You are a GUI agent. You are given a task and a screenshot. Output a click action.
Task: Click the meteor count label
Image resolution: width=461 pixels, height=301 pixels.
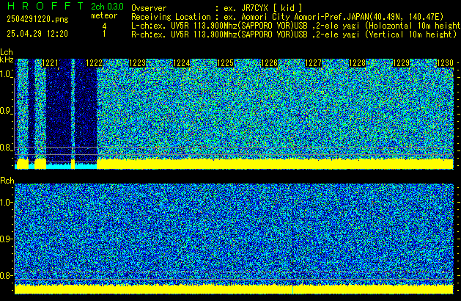click(104, 15)
